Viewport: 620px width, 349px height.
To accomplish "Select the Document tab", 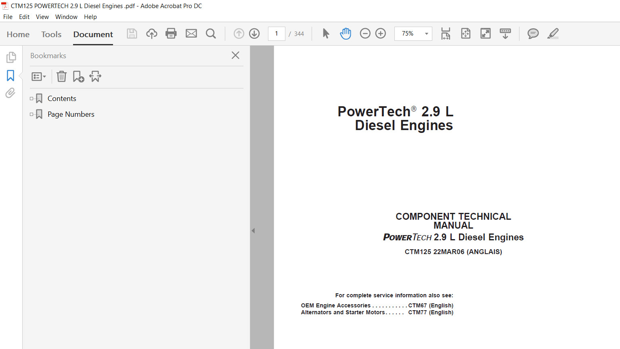I will click(93, 34).
